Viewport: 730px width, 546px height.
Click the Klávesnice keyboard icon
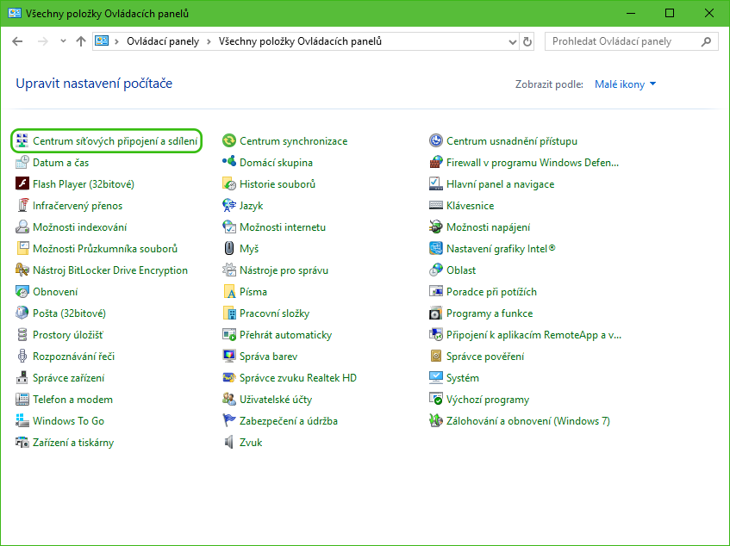436,206
